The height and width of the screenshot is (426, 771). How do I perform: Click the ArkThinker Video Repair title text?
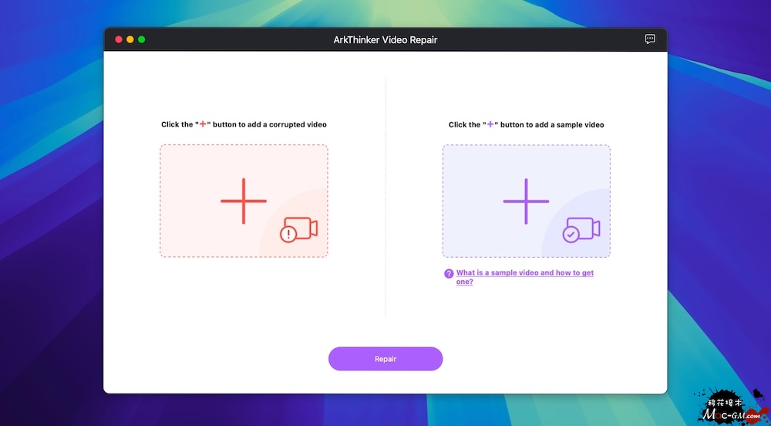coord(385,40)
